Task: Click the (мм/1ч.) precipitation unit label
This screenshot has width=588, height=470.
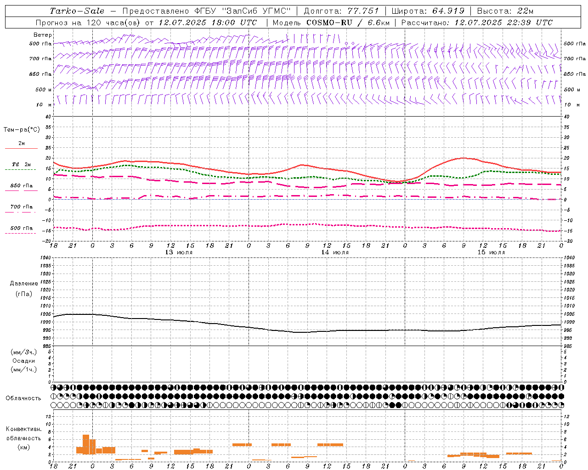Action: [24, 369]
